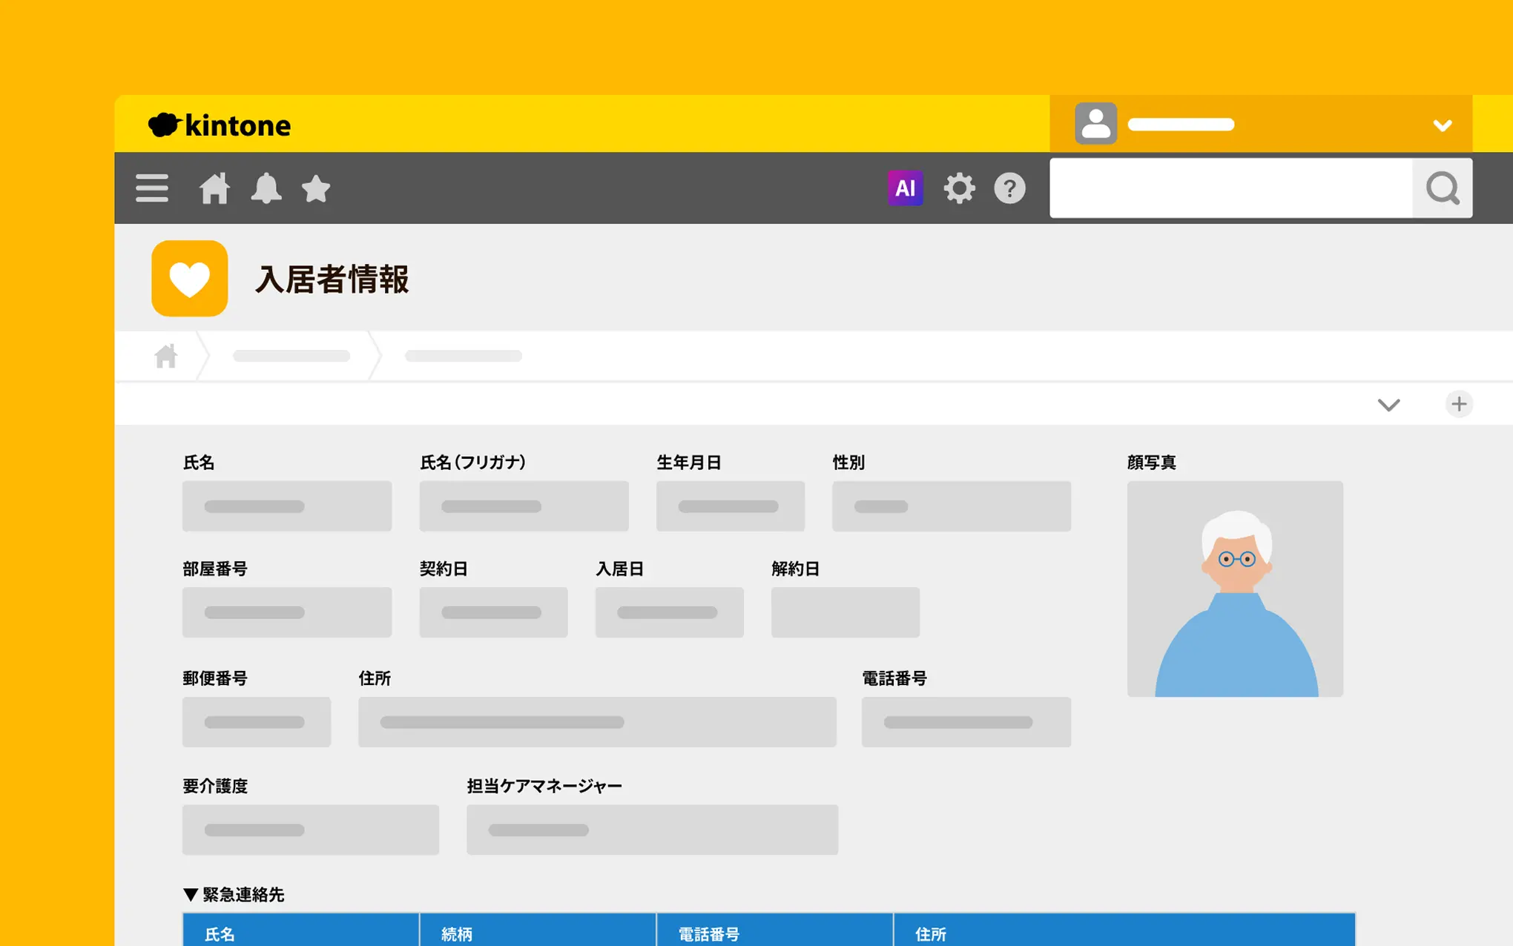The image size is (1513, 946).
Task: Open the hamburger menu icon
Action: [x=152, y=188]
